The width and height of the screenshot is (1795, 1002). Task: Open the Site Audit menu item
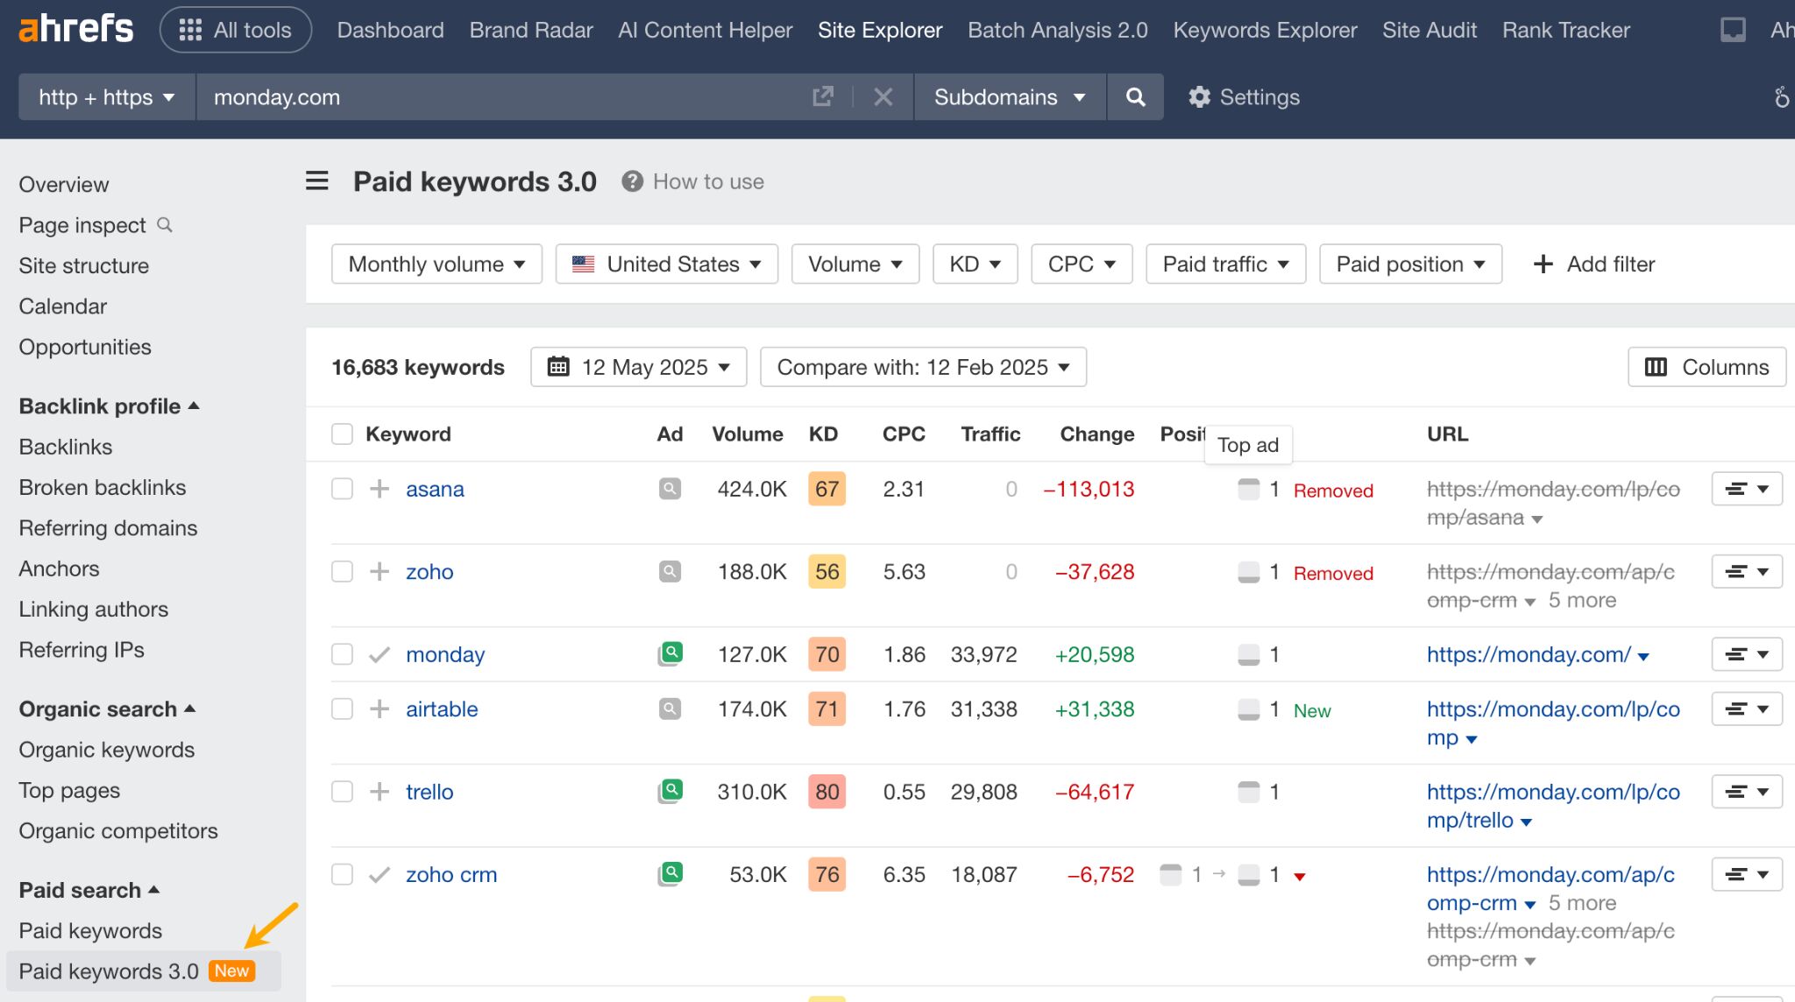tap(1429, 29)
